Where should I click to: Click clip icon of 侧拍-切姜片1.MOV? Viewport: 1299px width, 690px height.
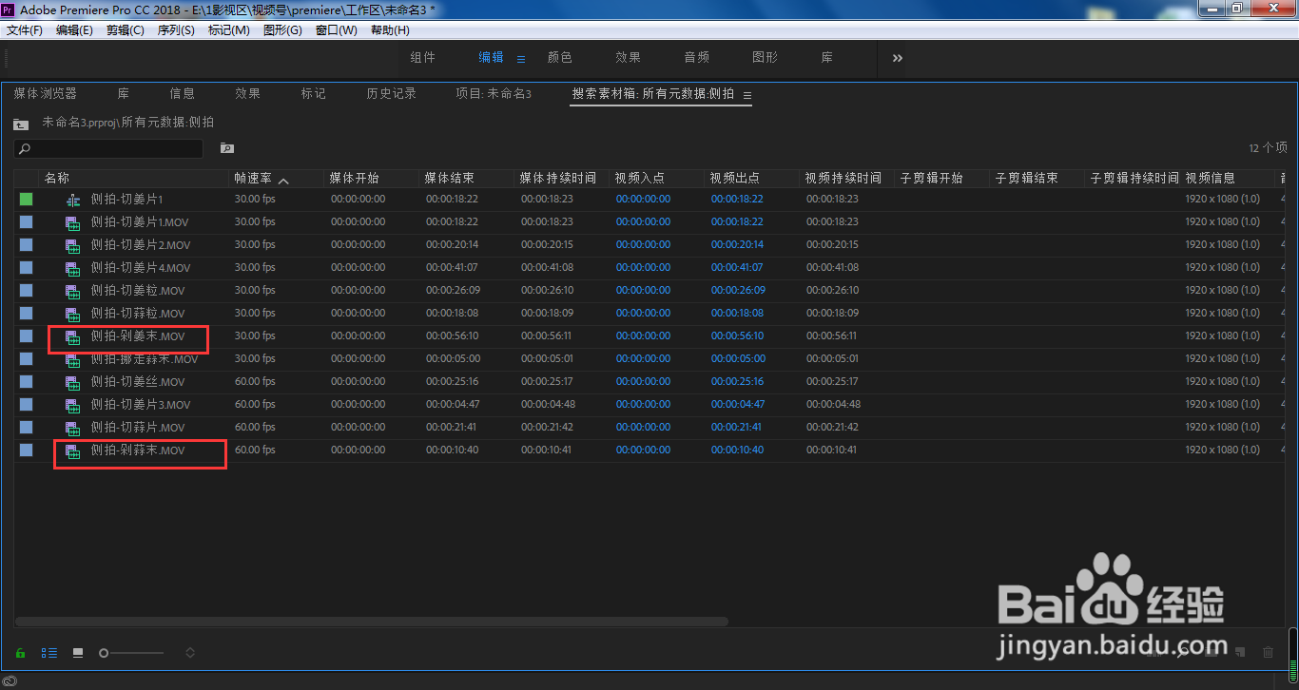(72, 222)
